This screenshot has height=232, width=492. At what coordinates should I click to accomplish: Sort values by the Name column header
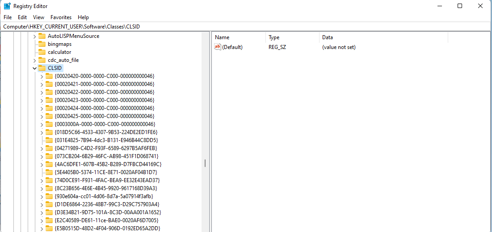[x=239, y=37]
